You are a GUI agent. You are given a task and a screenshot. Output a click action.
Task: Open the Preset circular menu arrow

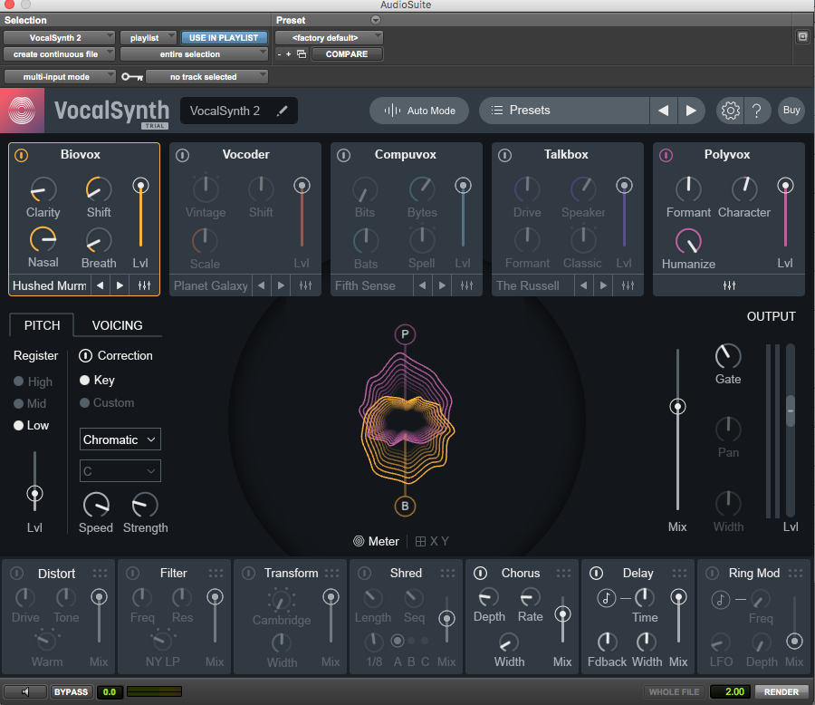375,20
